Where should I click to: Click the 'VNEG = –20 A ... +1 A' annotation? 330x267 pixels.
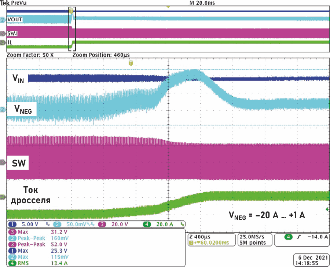(267, 215)
